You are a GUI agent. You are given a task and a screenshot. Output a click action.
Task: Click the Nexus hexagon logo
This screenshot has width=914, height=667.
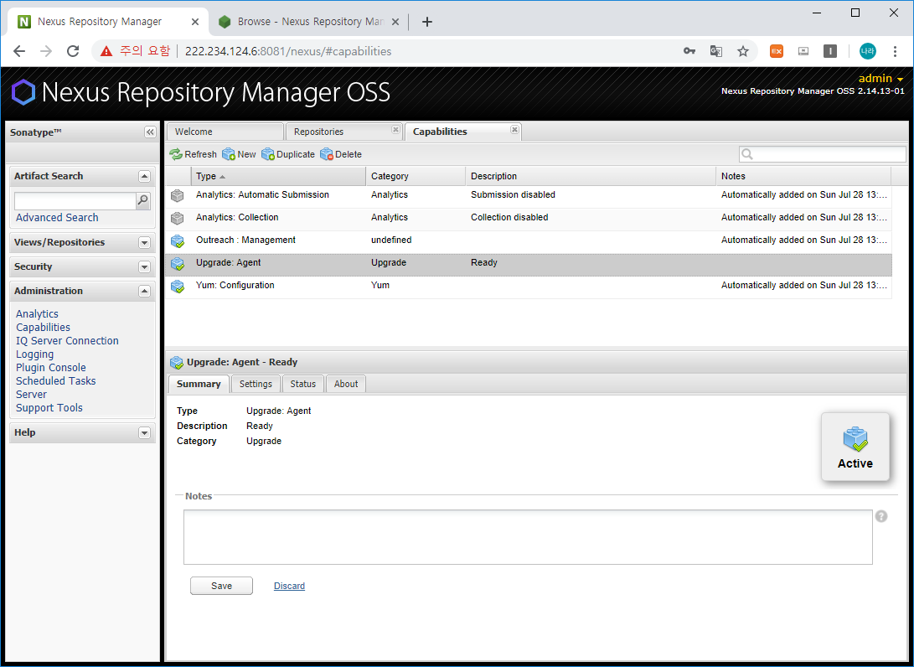pos(23,93)
